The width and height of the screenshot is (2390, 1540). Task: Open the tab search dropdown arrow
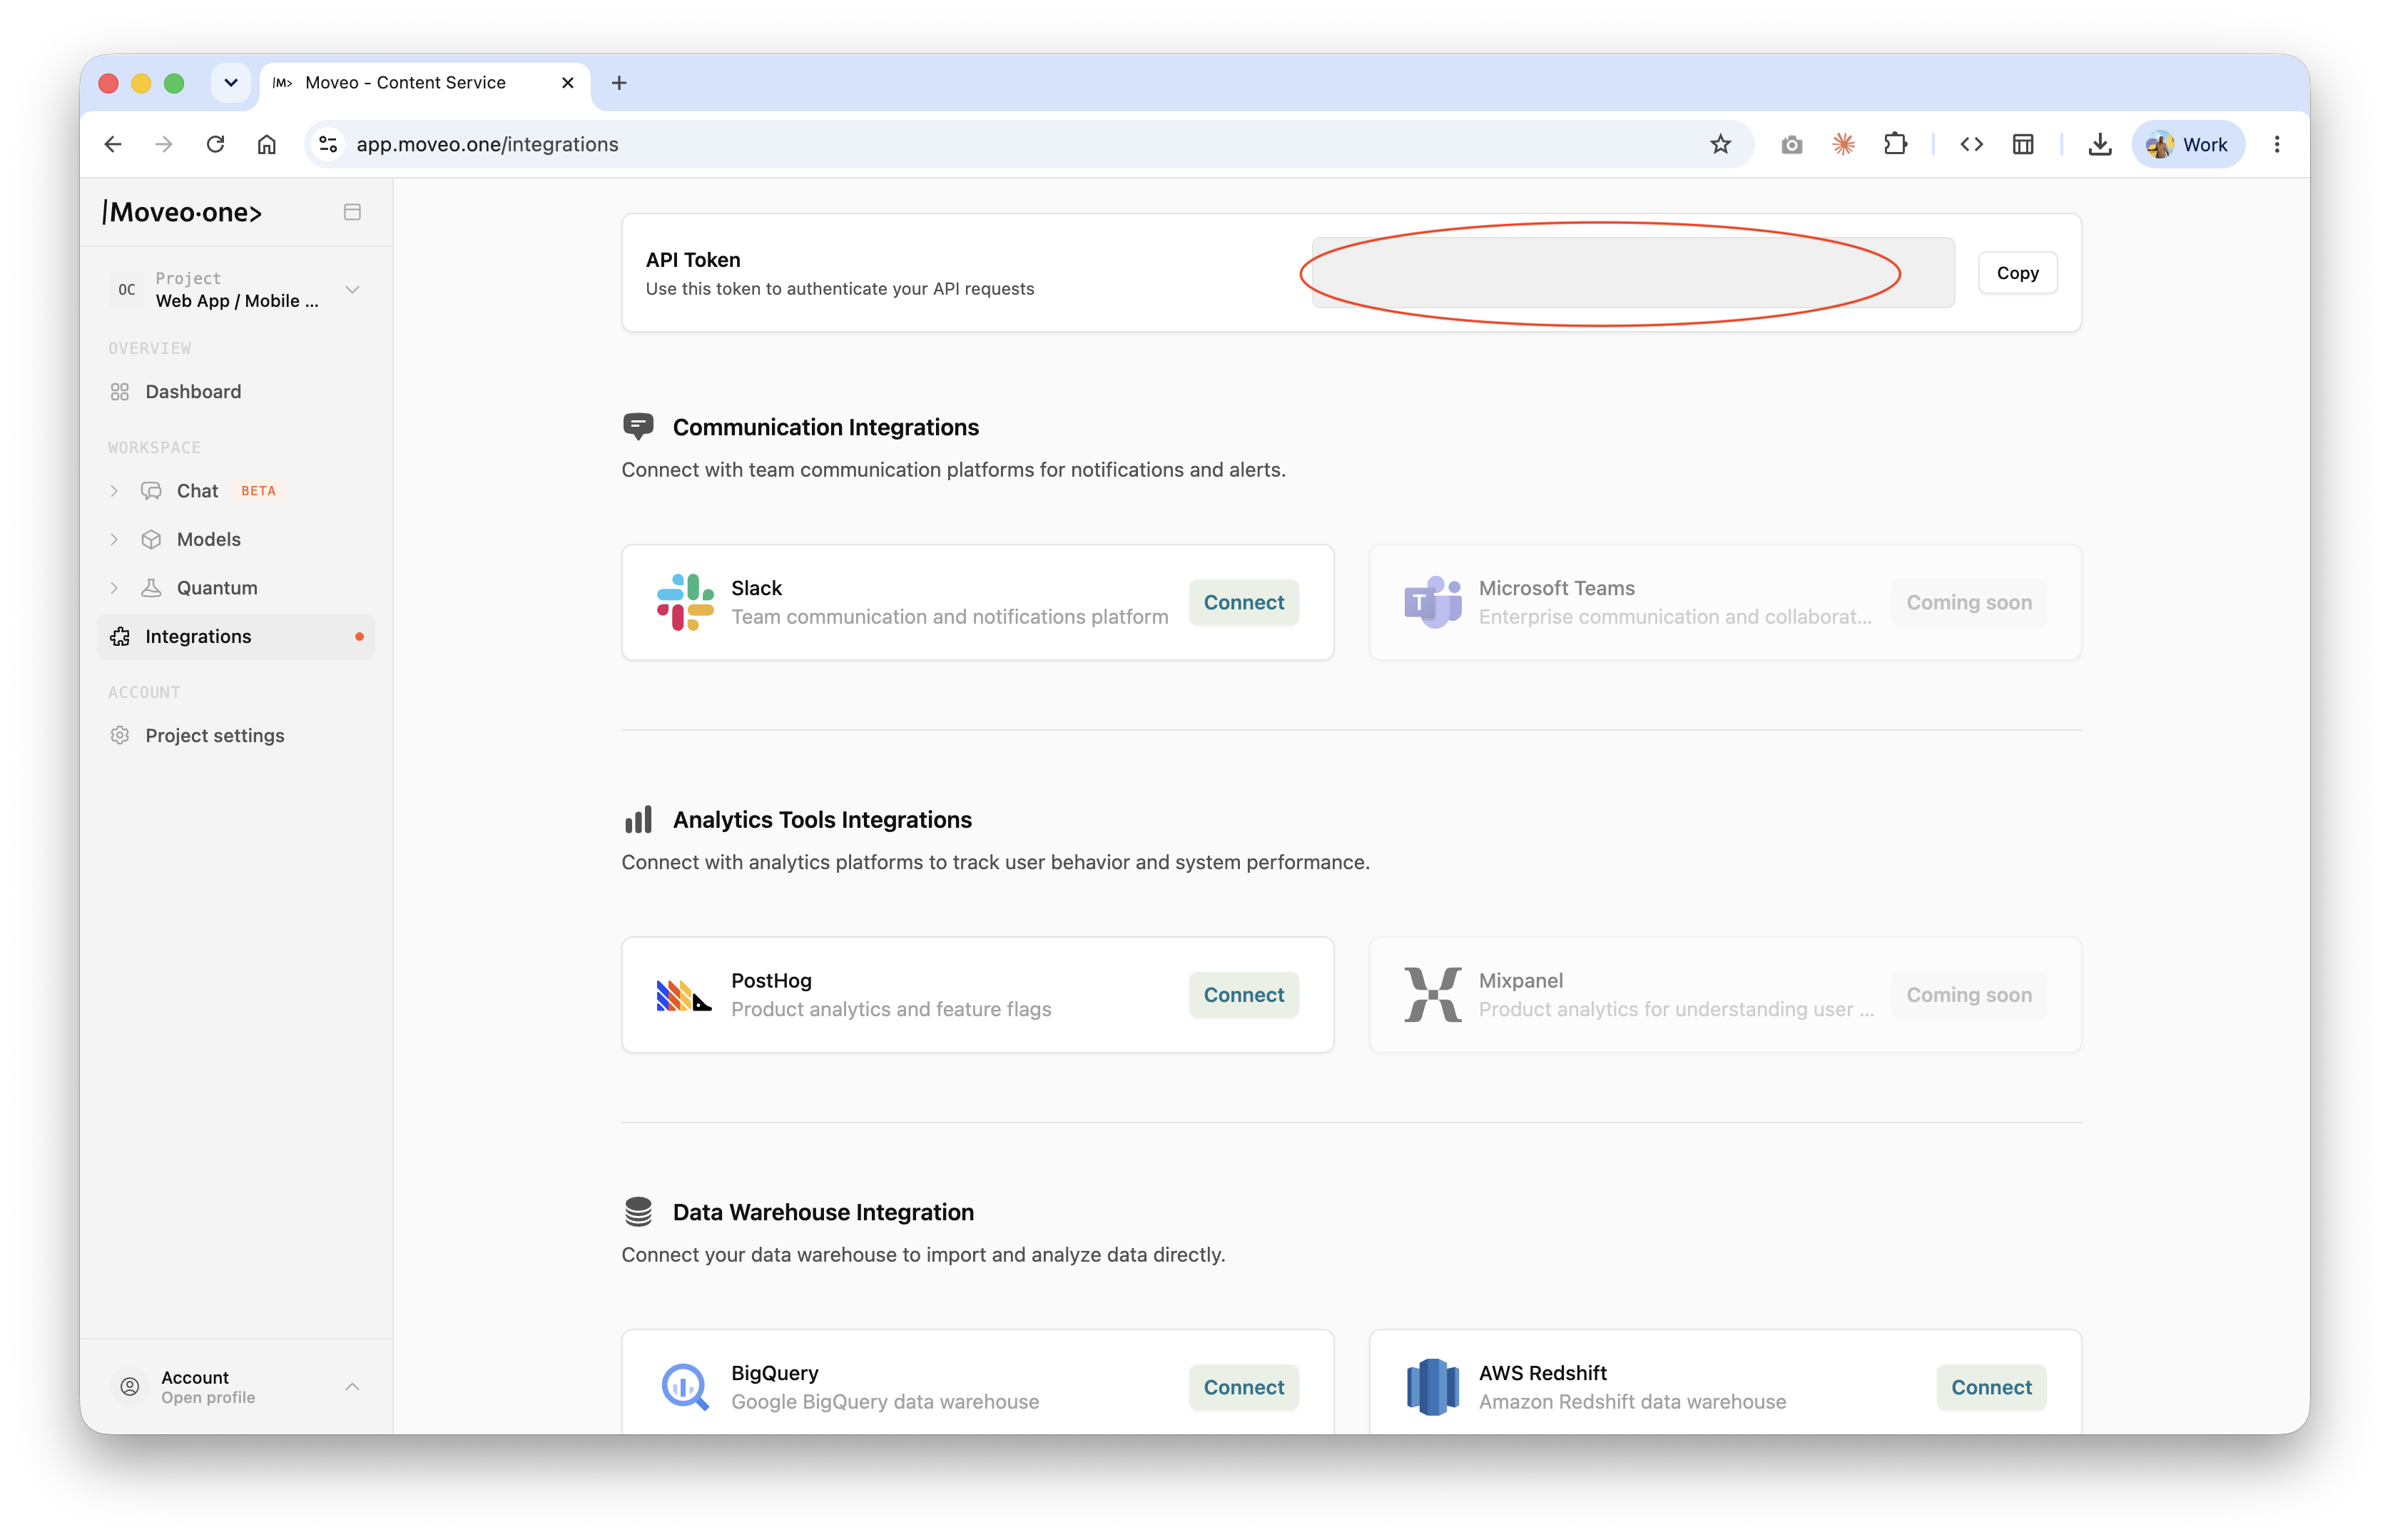pyautogui.click(x=231, y=83)
